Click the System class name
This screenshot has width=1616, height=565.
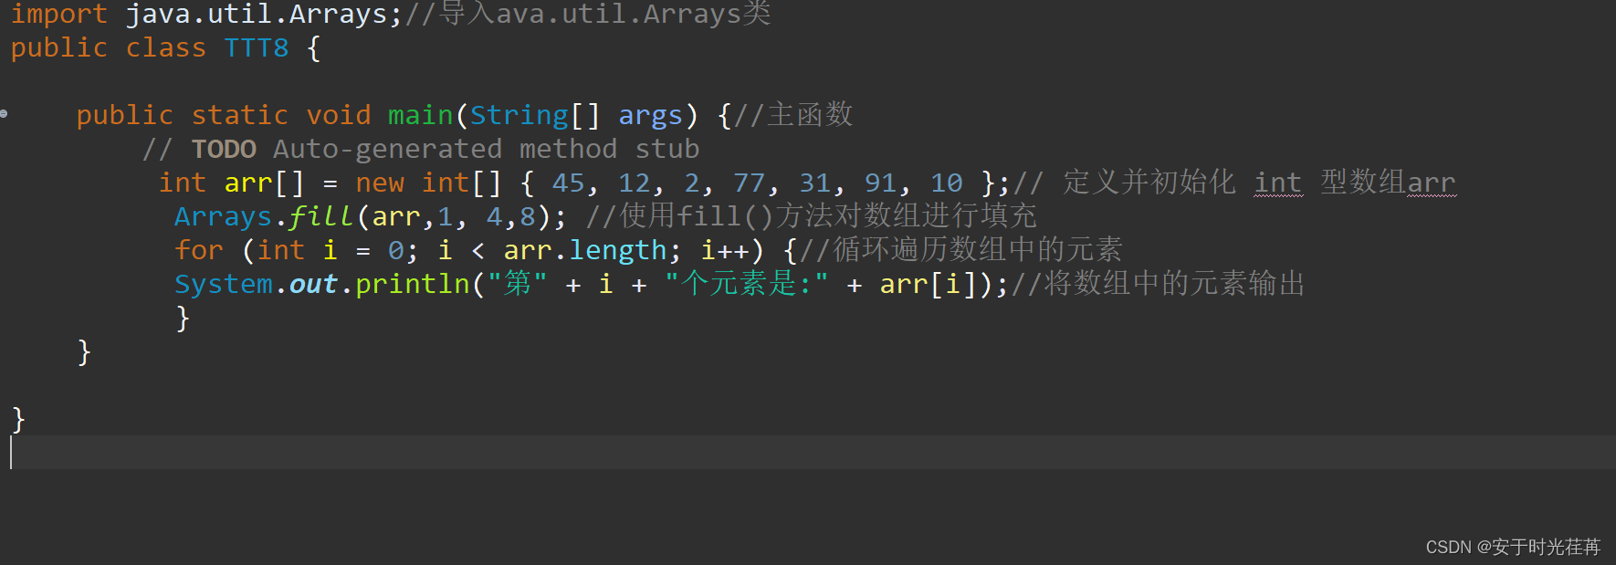point(224,284)
